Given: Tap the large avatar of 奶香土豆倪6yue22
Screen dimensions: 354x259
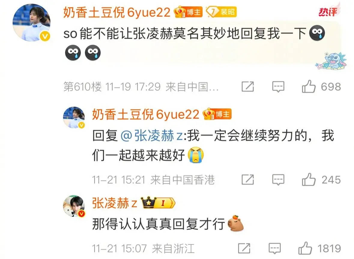Looking at the screenshot, I should pyautogui.click(x=32, y=23).
